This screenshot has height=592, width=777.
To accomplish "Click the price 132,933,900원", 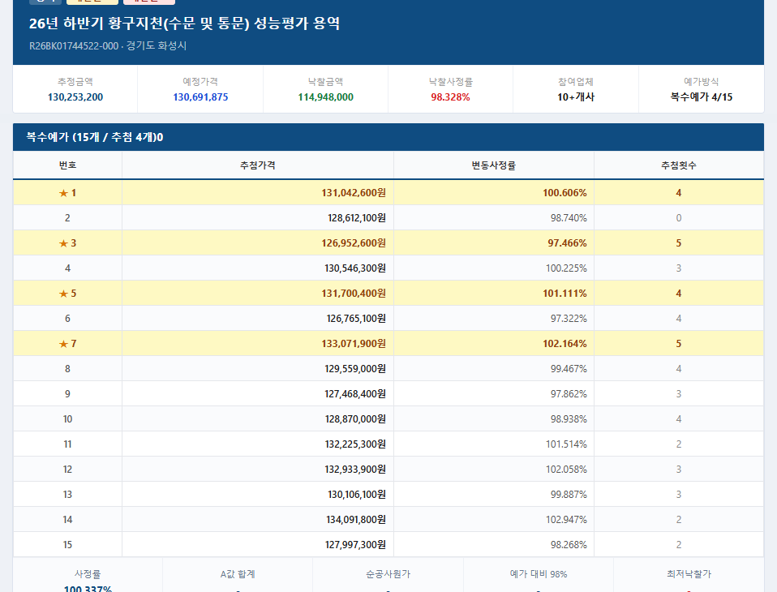I will pyautogui.click(x=355, y=470).
